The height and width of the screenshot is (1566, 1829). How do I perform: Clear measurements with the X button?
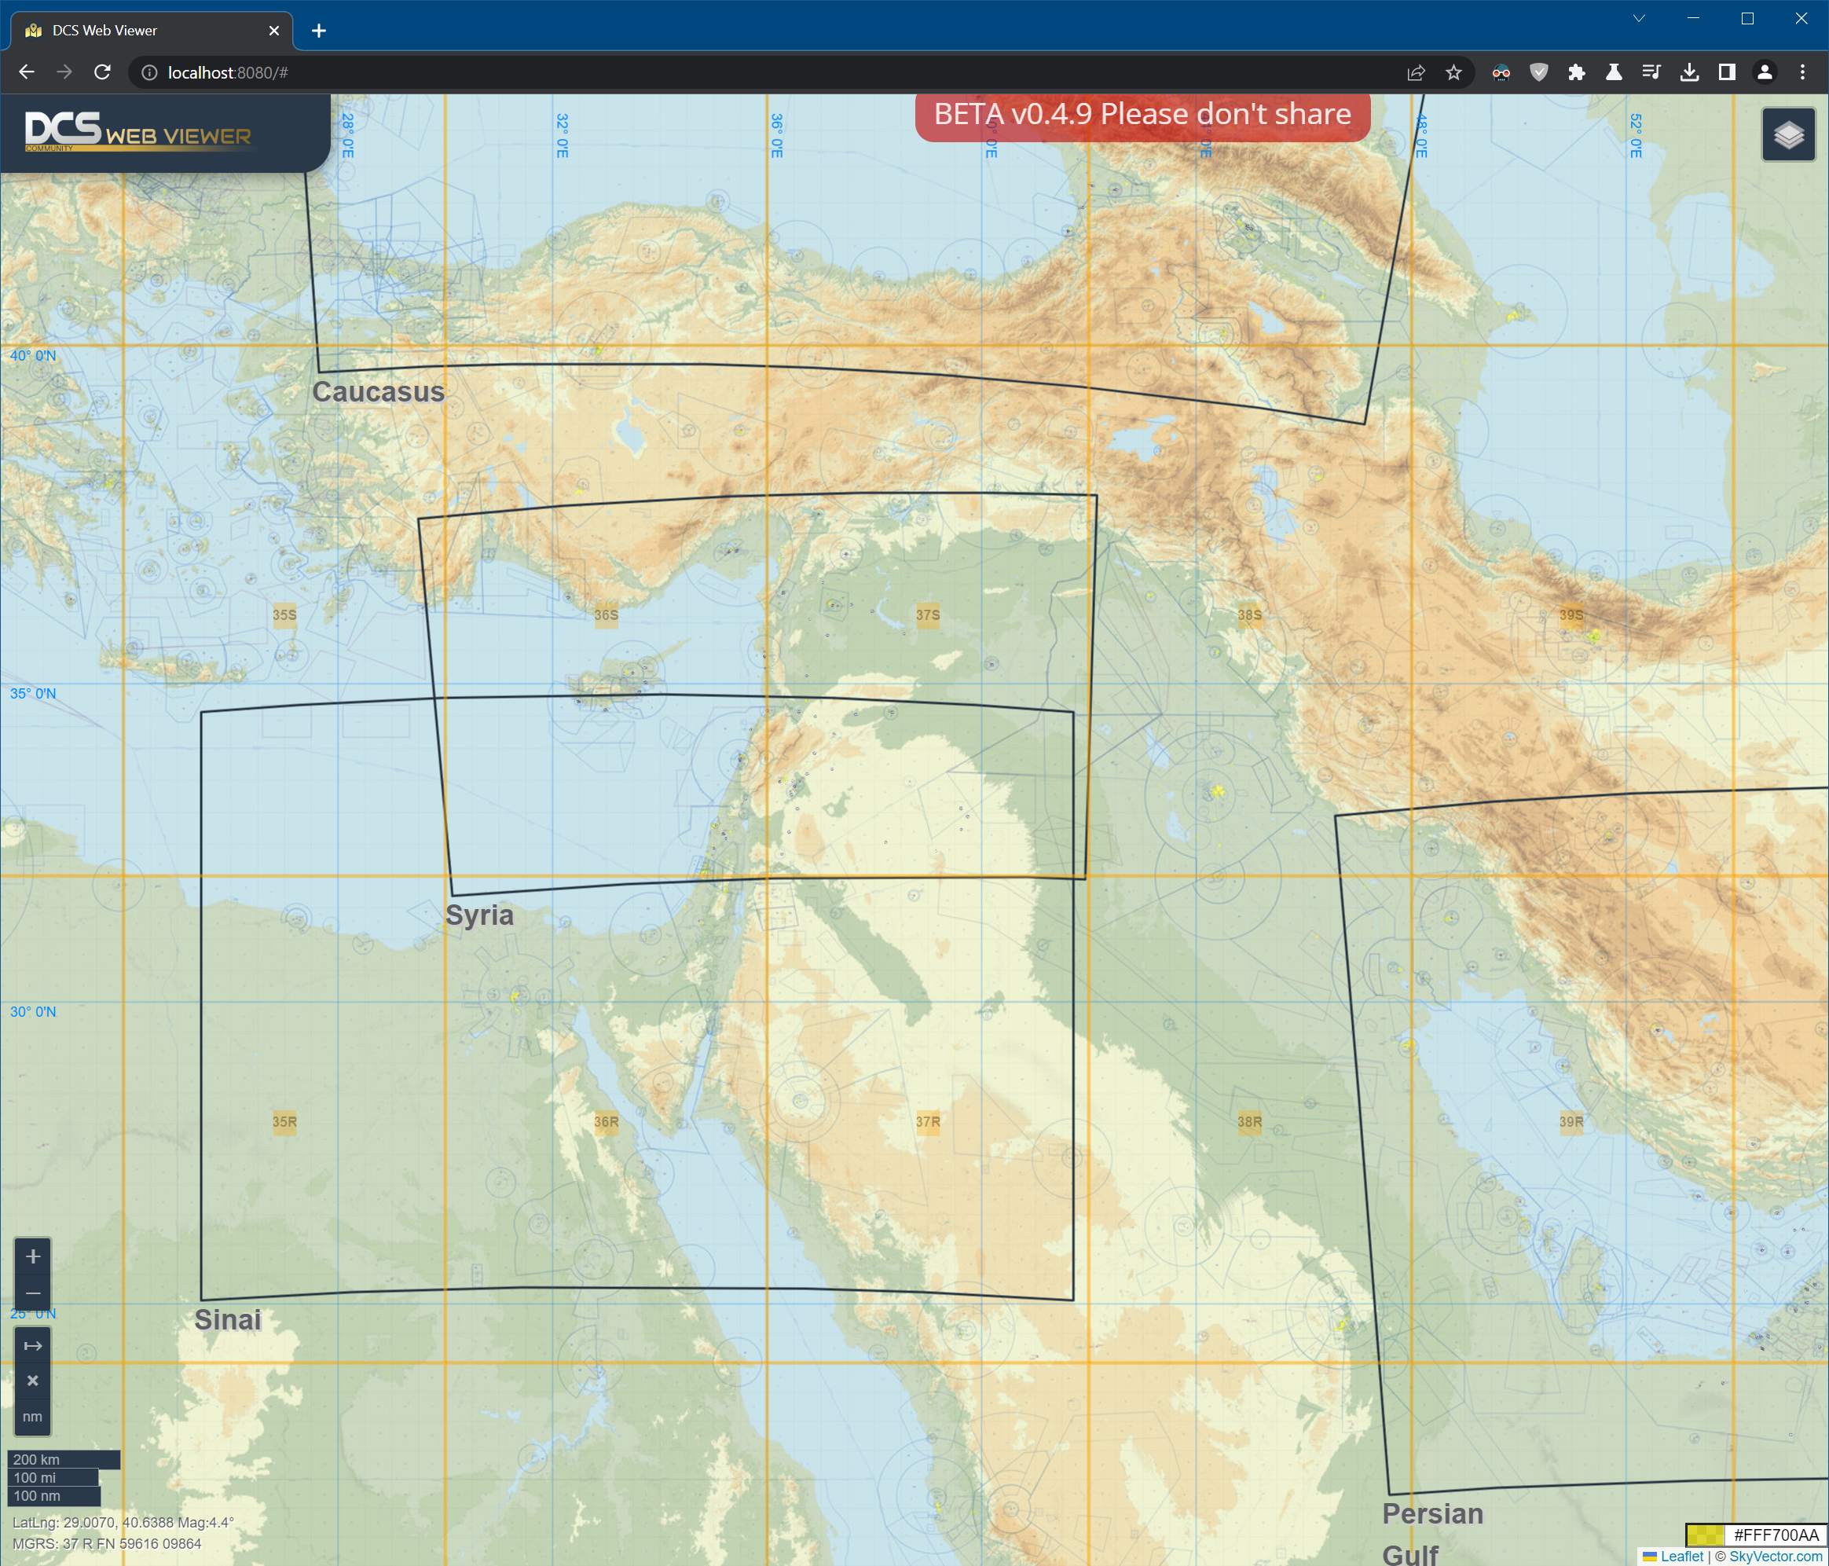pyautogui.click(x=33, y=1381)
